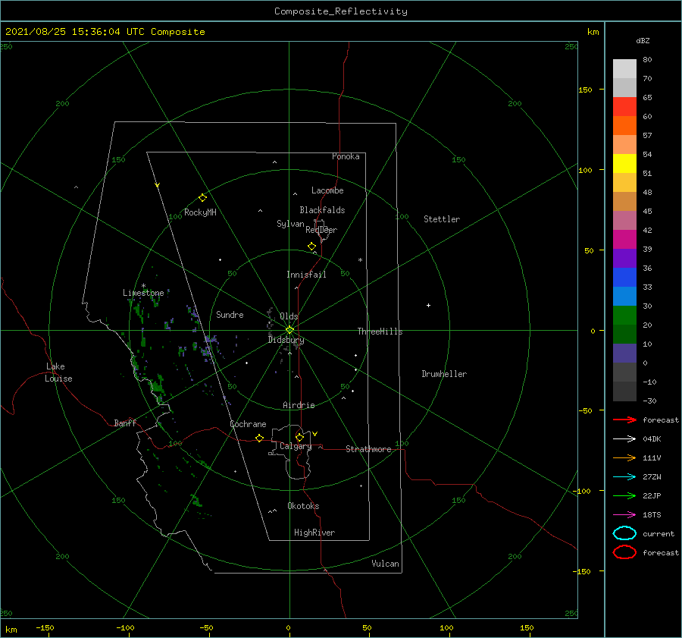Image resolution: width=682 pixels, height=638 pixels.
Task: Click the Sundre town label
Action: (x=230, y=314)
